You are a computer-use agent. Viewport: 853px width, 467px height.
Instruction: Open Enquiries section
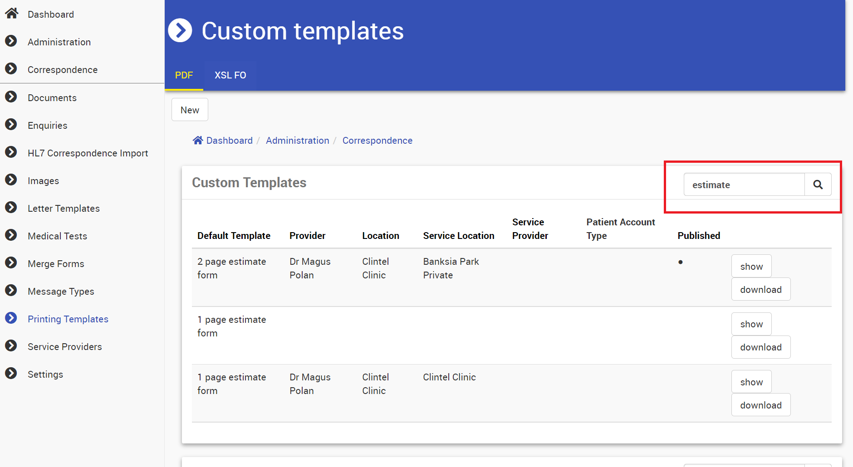(48, 126)
